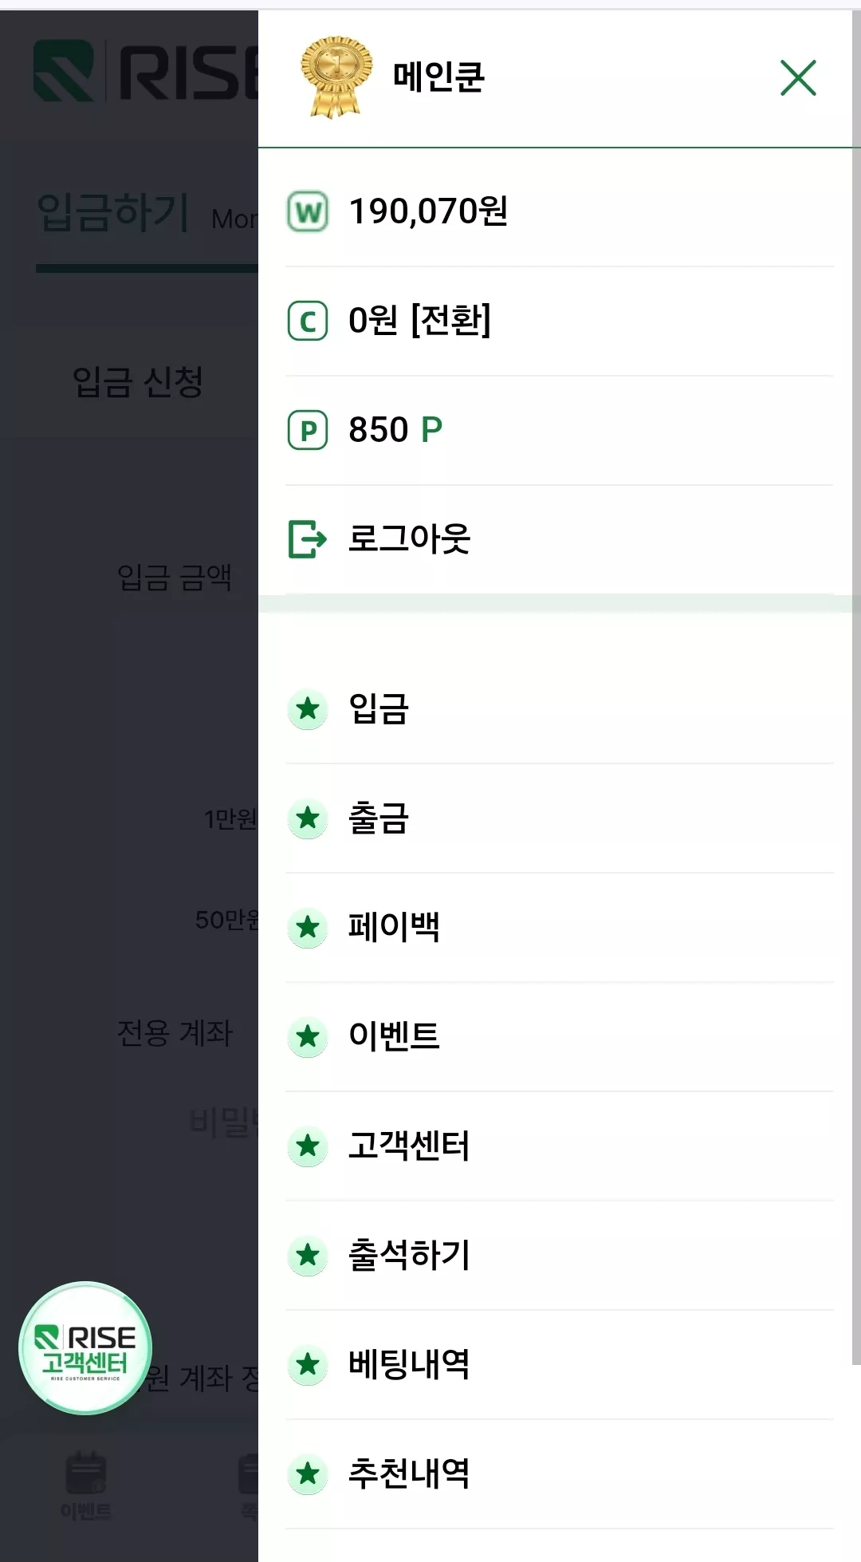Close the side menu with the X icon

pyautogui.click(x=798, y=77)
